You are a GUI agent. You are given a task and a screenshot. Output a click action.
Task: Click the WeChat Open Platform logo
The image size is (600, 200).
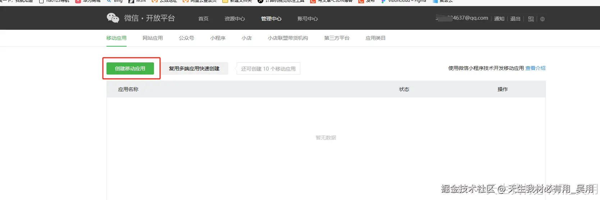pyautogui.click(x=113, y=18)
